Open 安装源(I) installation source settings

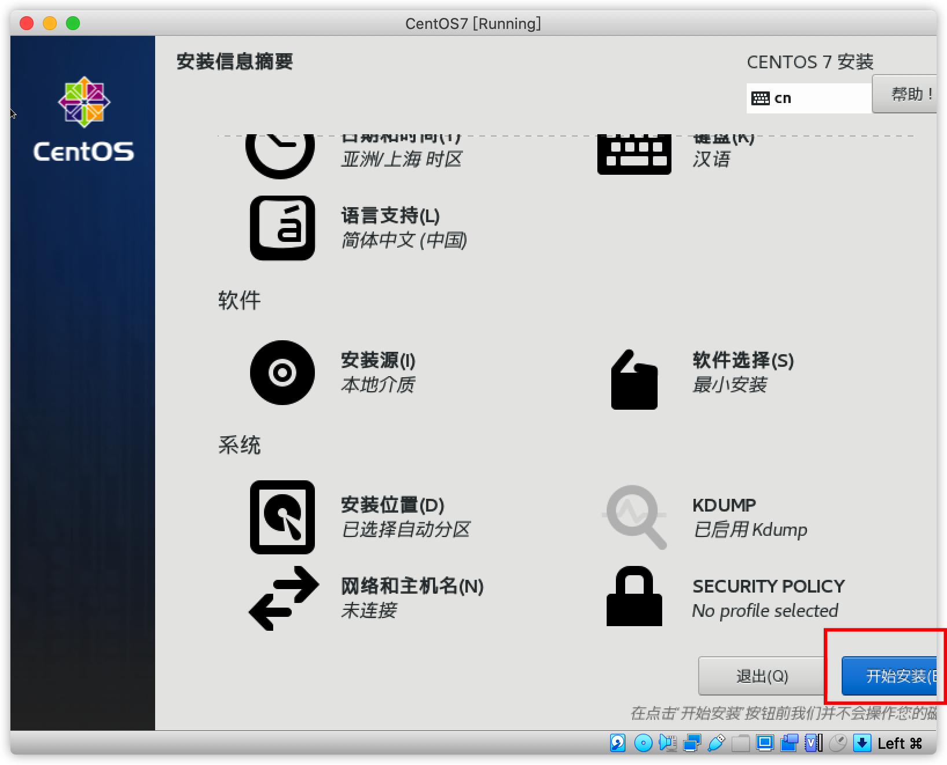(378, 361)
